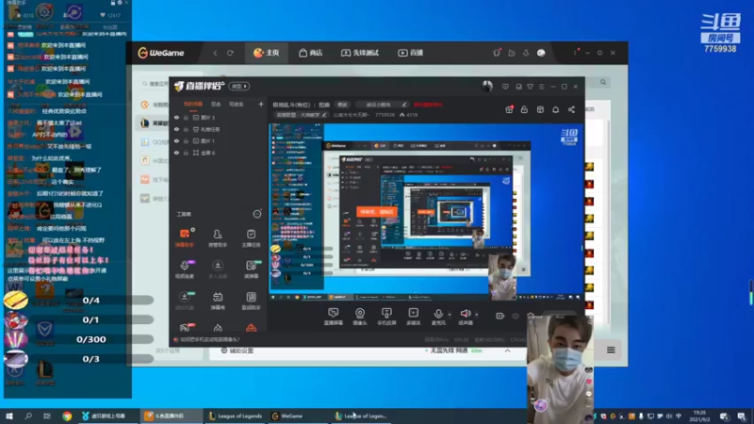Image resolution: width=754 pixels, height=424 pixels.
Task: Expand the speaker options arrow
Action: coord(477,315)
